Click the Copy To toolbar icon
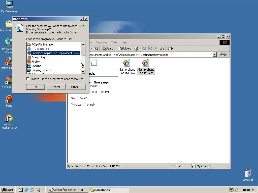 click(150, 49)
